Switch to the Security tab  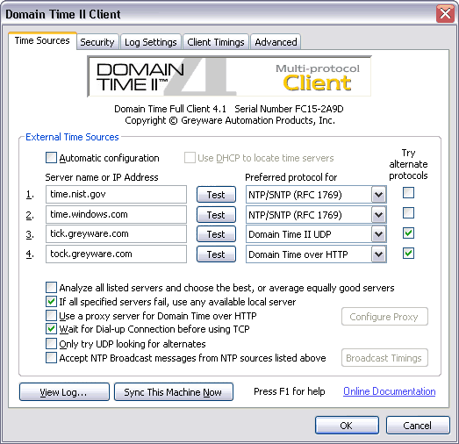click(97, 42)
